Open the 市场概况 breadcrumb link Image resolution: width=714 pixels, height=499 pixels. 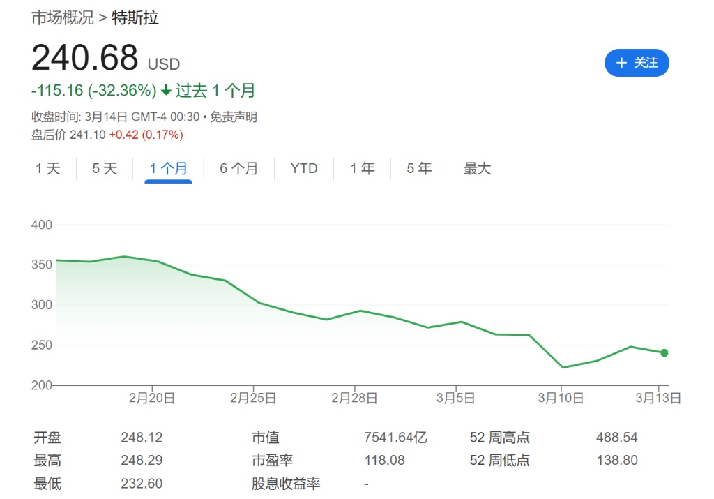pyautogui.click(x=62, y=18)
